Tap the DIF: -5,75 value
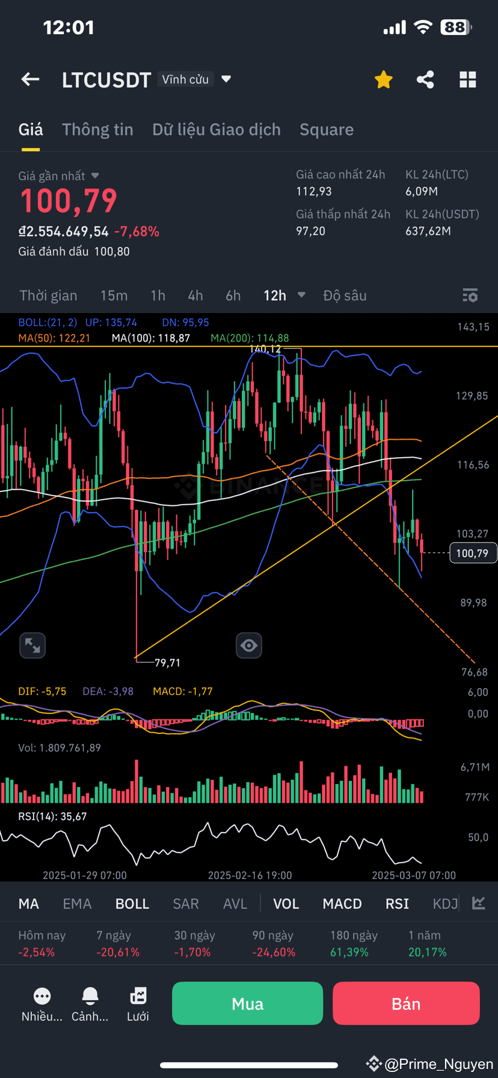The image size is (498, 1078). point(42,691)
